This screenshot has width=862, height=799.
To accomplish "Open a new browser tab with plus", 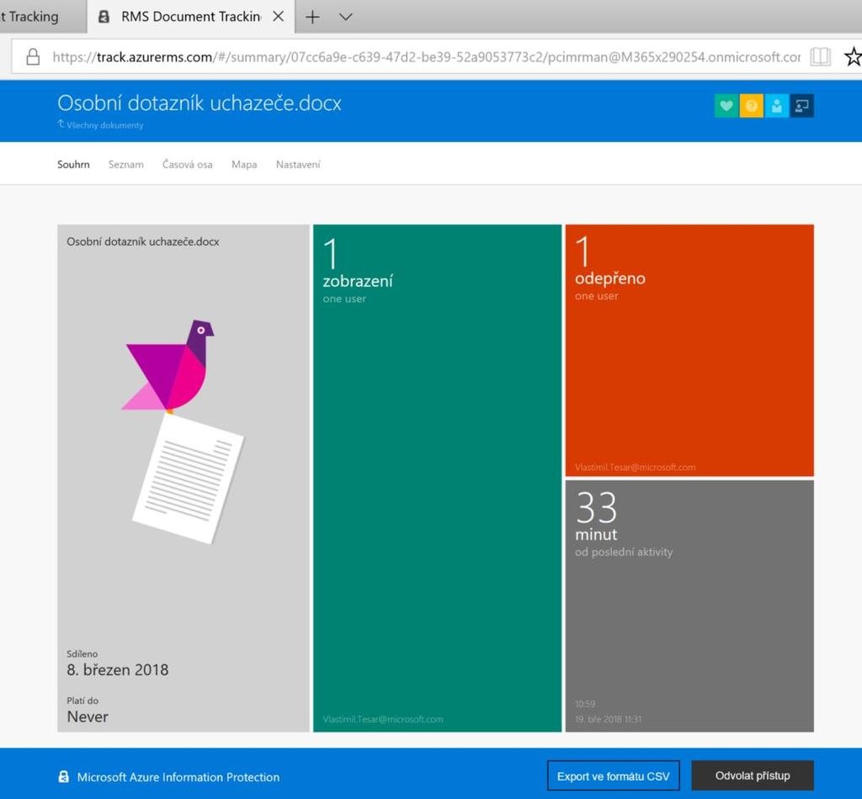I will [312, 17].
